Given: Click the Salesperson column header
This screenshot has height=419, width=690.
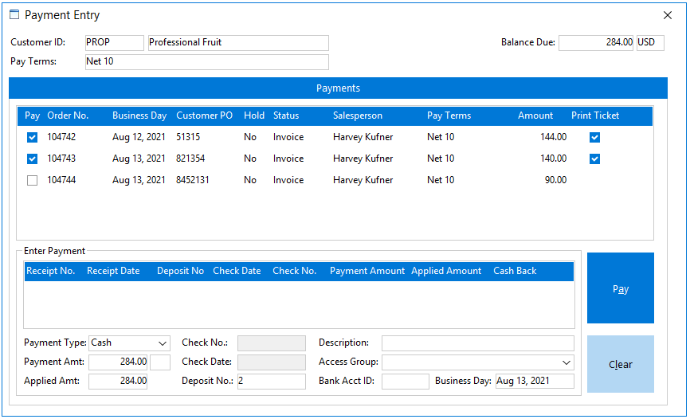Looking at the screenshot, I should point(357,116).
